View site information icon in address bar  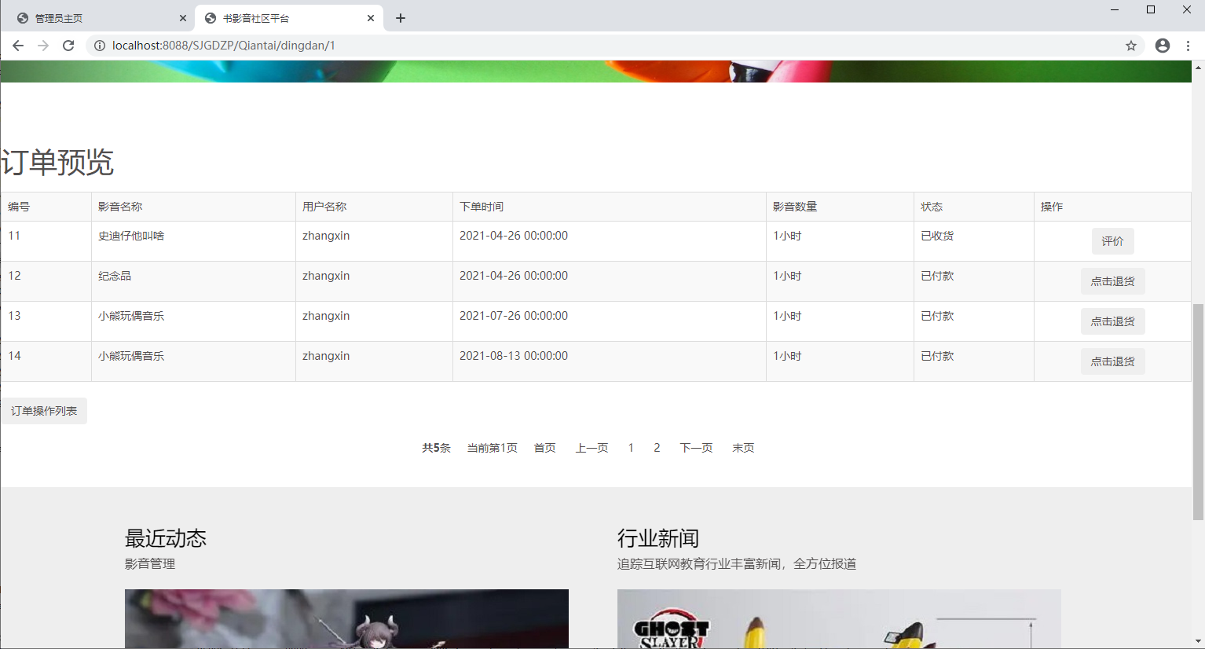pyautogui.click(x=100, y=46)
